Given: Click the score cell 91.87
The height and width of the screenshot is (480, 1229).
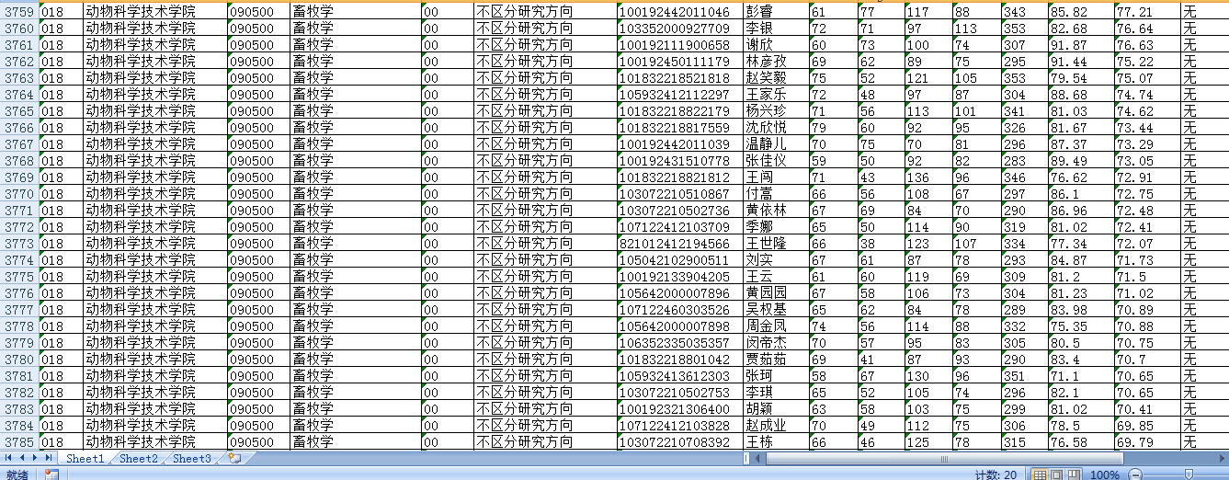Looking at the screenshot, I should tap(1081, 45).
